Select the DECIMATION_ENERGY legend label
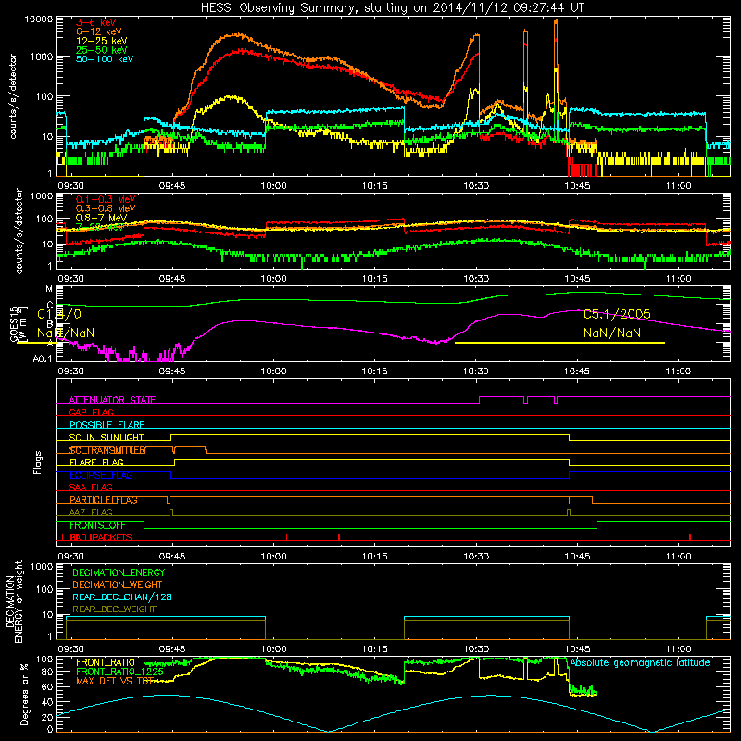This screenshot has width=741, height=741. coord(119,572)
